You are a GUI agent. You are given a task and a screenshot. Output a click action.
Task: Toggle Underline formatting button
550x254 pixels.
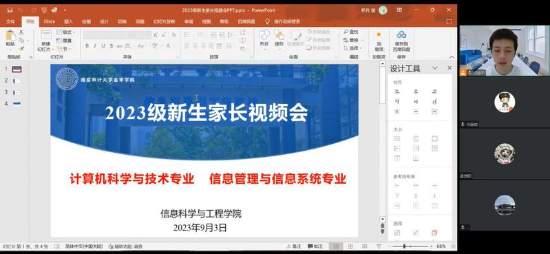point(103,46)
